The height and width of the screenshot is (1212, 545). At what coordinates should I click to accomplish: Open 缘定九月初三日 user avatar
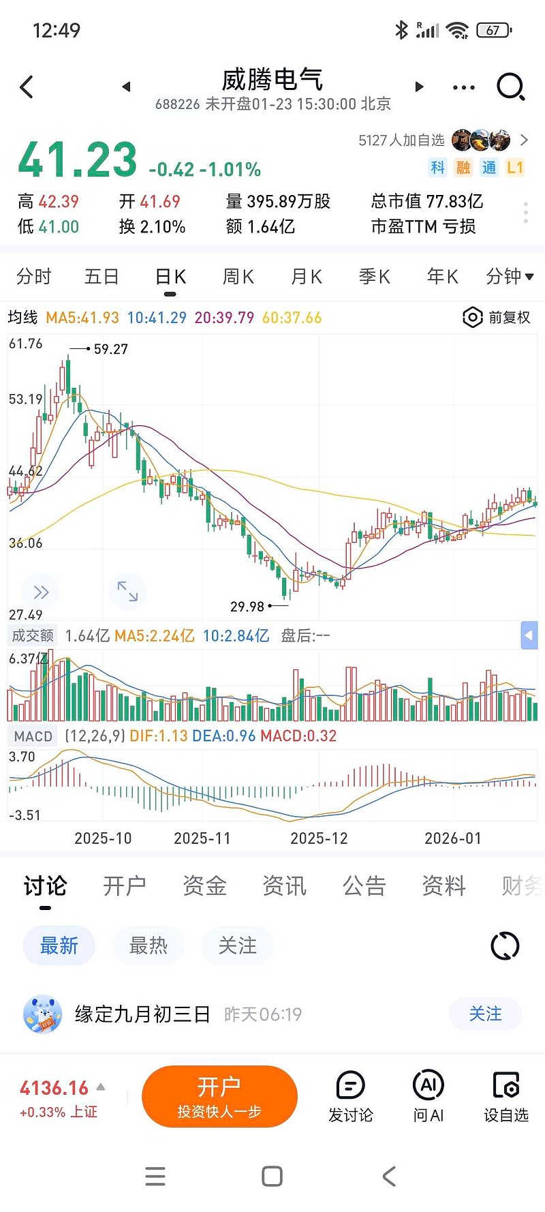42,1014
